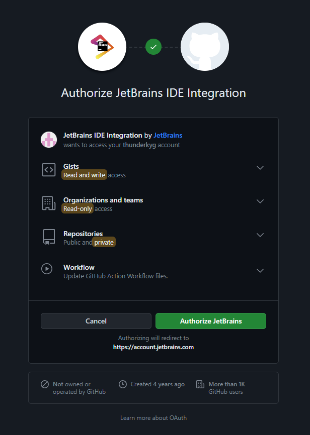Click the Authorize JetBrains button
The image size is (310, 435).
211,321
